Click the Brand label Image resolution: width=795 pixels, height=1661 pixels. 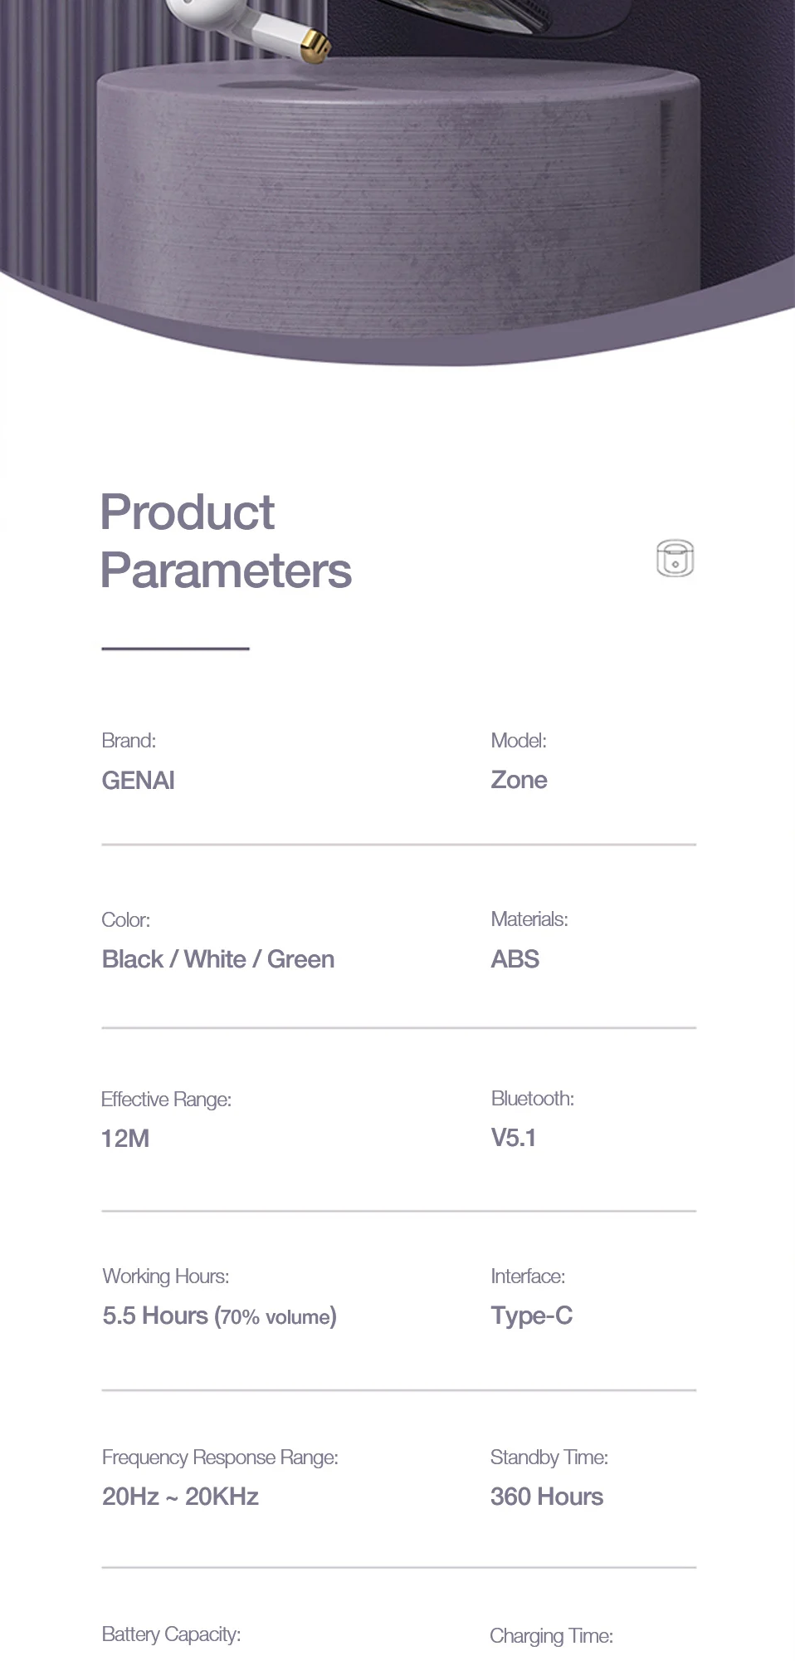click(x=129, y=741)
